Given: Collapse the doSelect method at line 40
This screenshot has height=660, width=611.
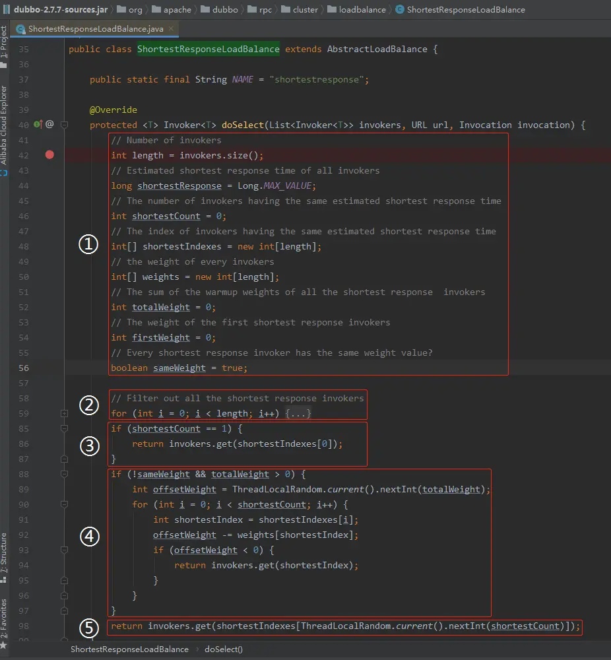Looking at the screenshot, I should (x=64, y=125).
